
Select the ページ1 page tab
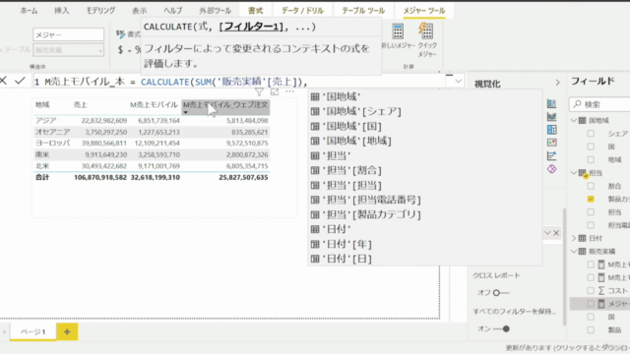[x=32, y=332]
